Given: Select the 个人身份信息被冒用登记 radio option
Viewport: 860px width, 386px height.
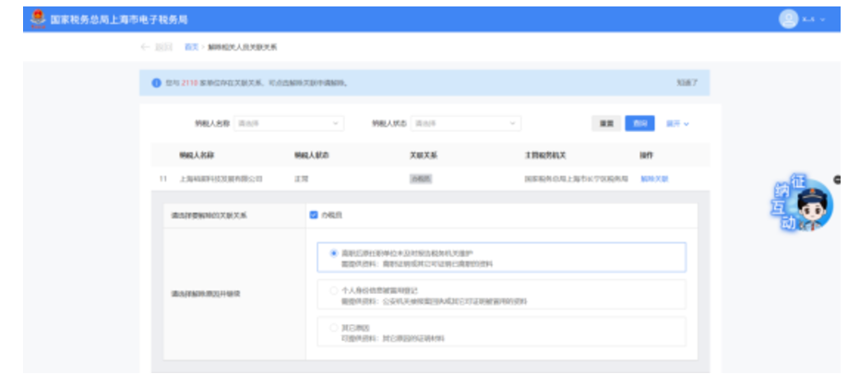Looking at the screenshot, I should pyautogui.click(x=333, y=290).
